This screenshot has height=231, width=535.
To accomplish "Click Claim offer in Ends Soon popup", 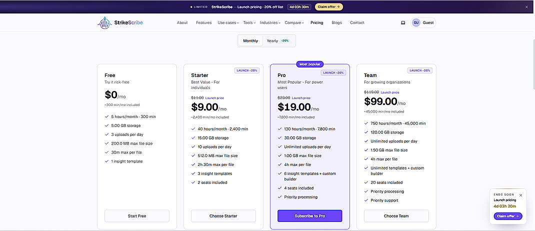I will tap(507, 216).
